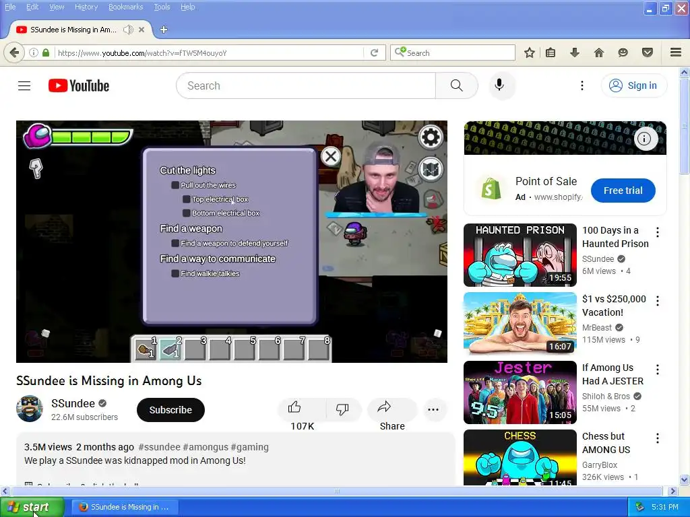Click the #amongus hashtag
Viewport: 690px width, 517px height.
tap(206, 447)
